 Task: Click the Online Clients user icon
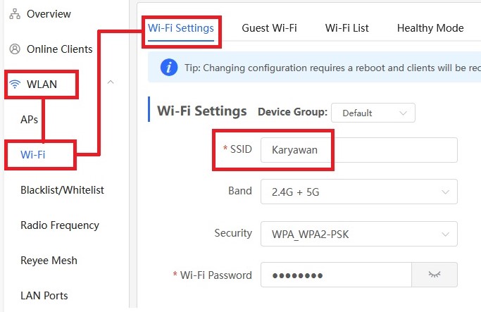(x=15, y=49)
